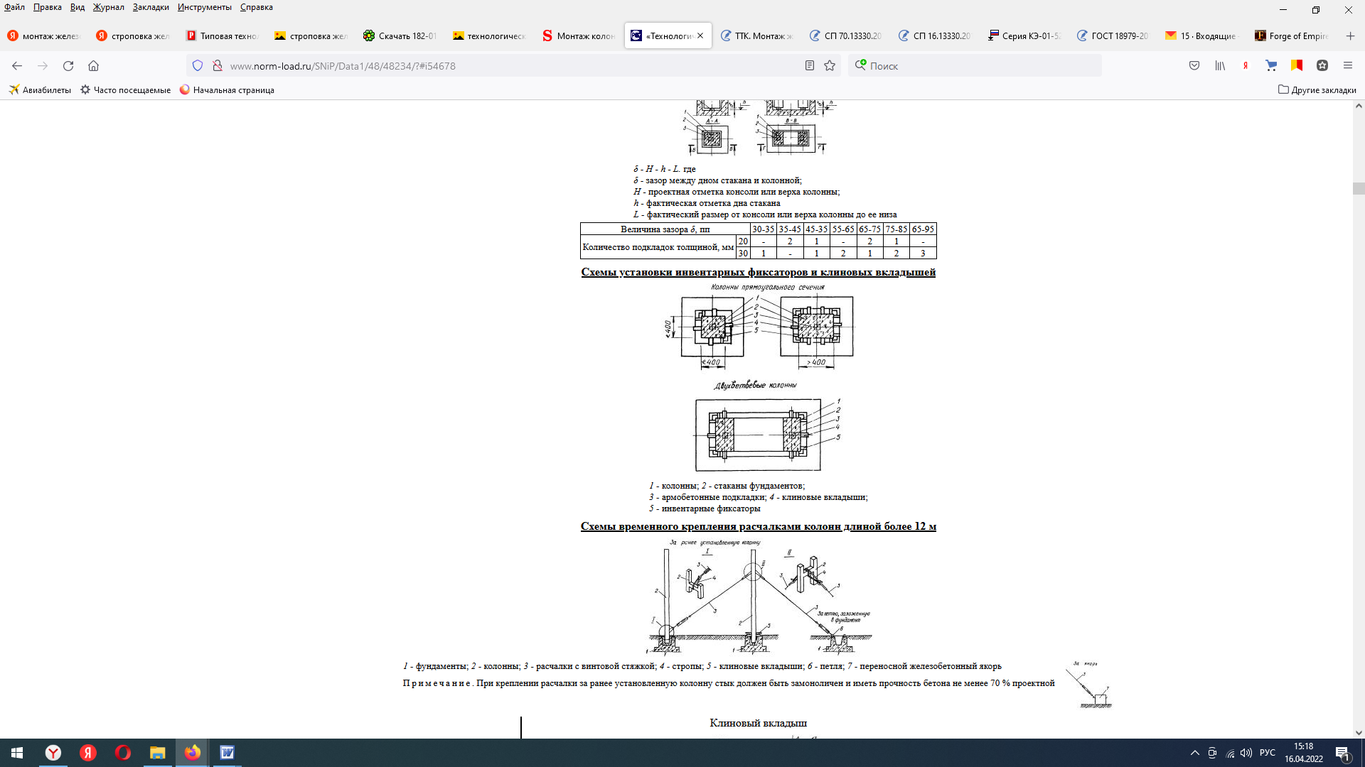
Task: Open tracking protection shield icon
Action: click(198, 66)
